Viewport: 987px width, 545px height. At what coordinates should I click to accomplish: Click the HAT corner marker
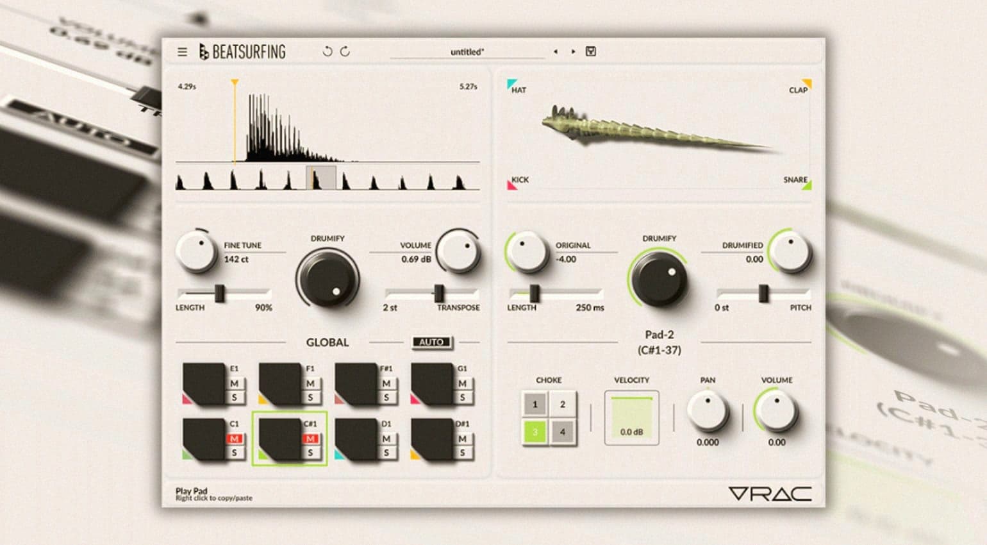[x=513, y=83]
